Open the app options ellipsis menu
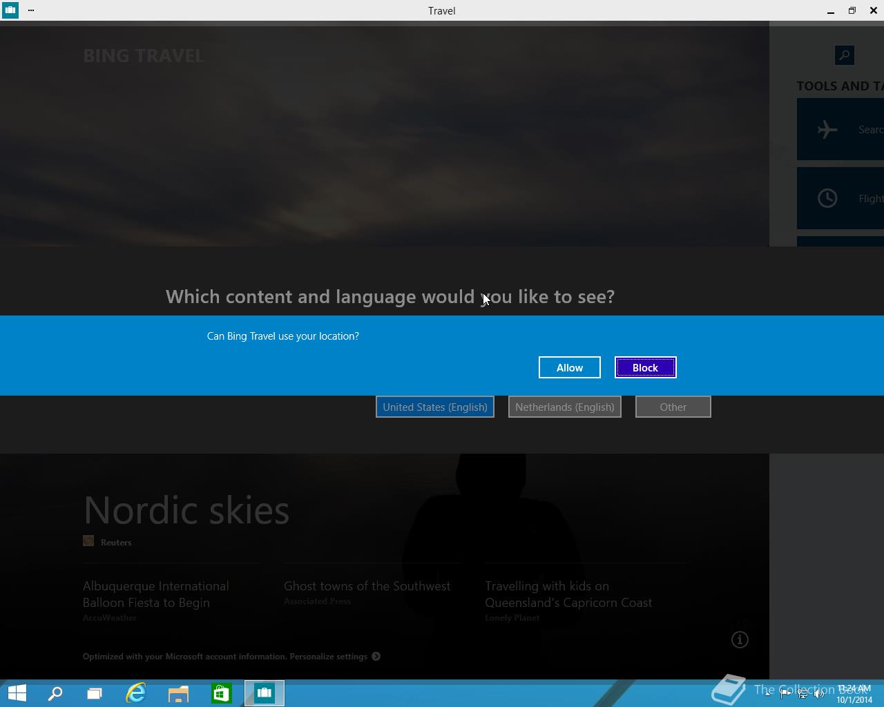This screenshot has width=884, height=707. coord(31,10)
